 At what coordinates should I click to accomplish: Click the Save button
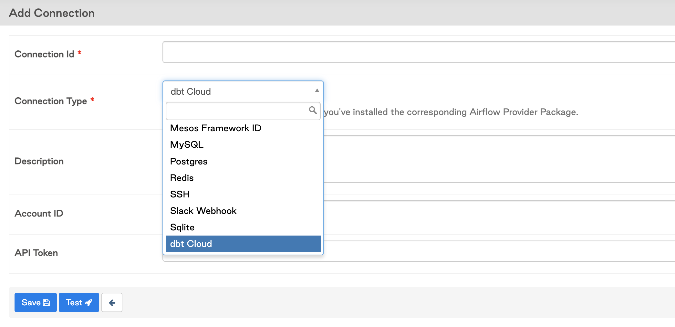pos(36,302)
